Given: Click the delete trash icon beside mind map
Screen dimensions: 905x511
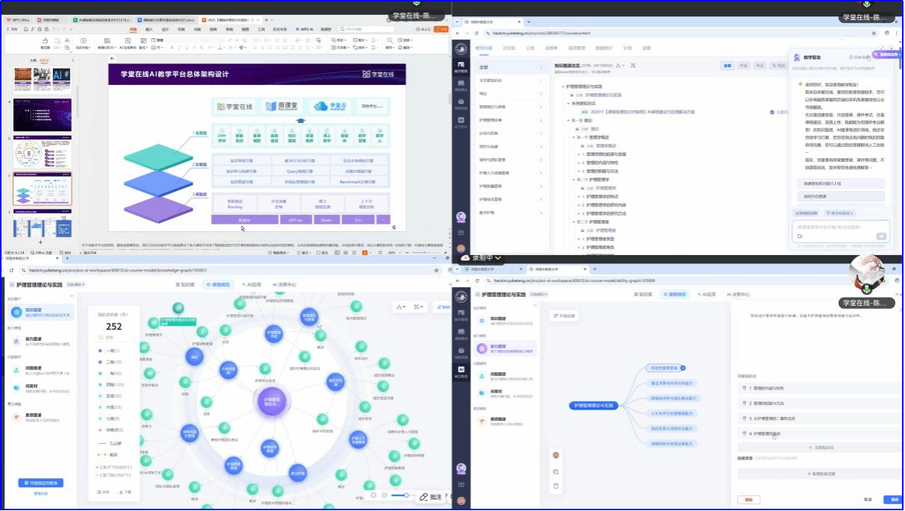Looking at the screenshot, I should [555, 486].
